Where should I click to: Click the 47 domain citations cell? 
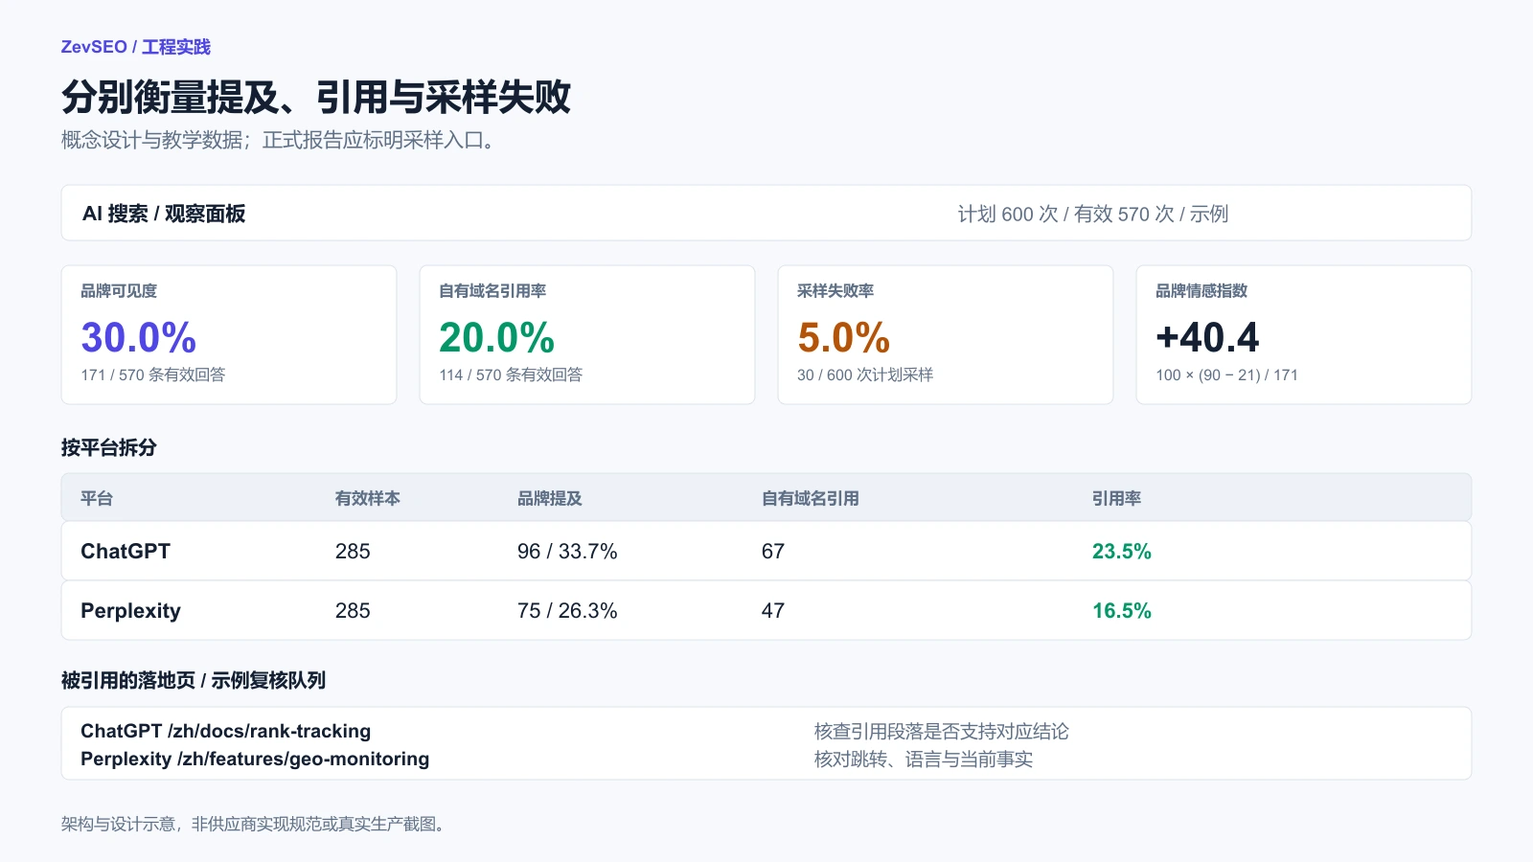[x=773, y=610]
